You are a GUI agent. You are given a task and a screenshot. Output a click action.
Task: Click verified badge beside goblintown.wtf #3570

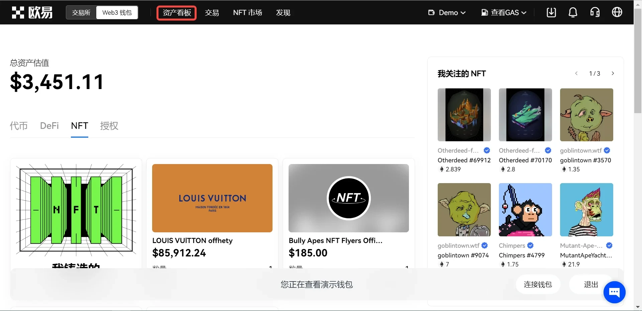tap(607, 151)
